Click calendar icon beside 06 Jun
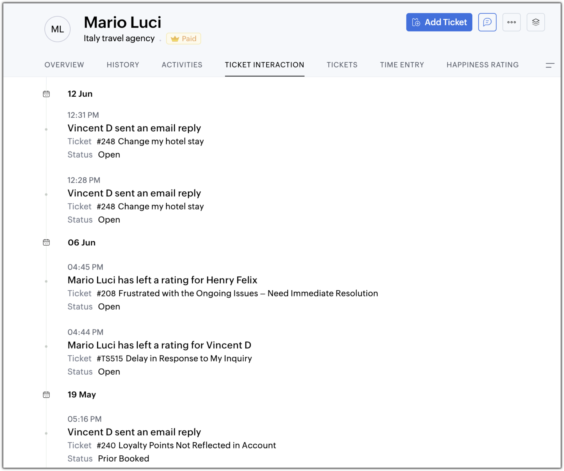 click(x=46, y=242)
